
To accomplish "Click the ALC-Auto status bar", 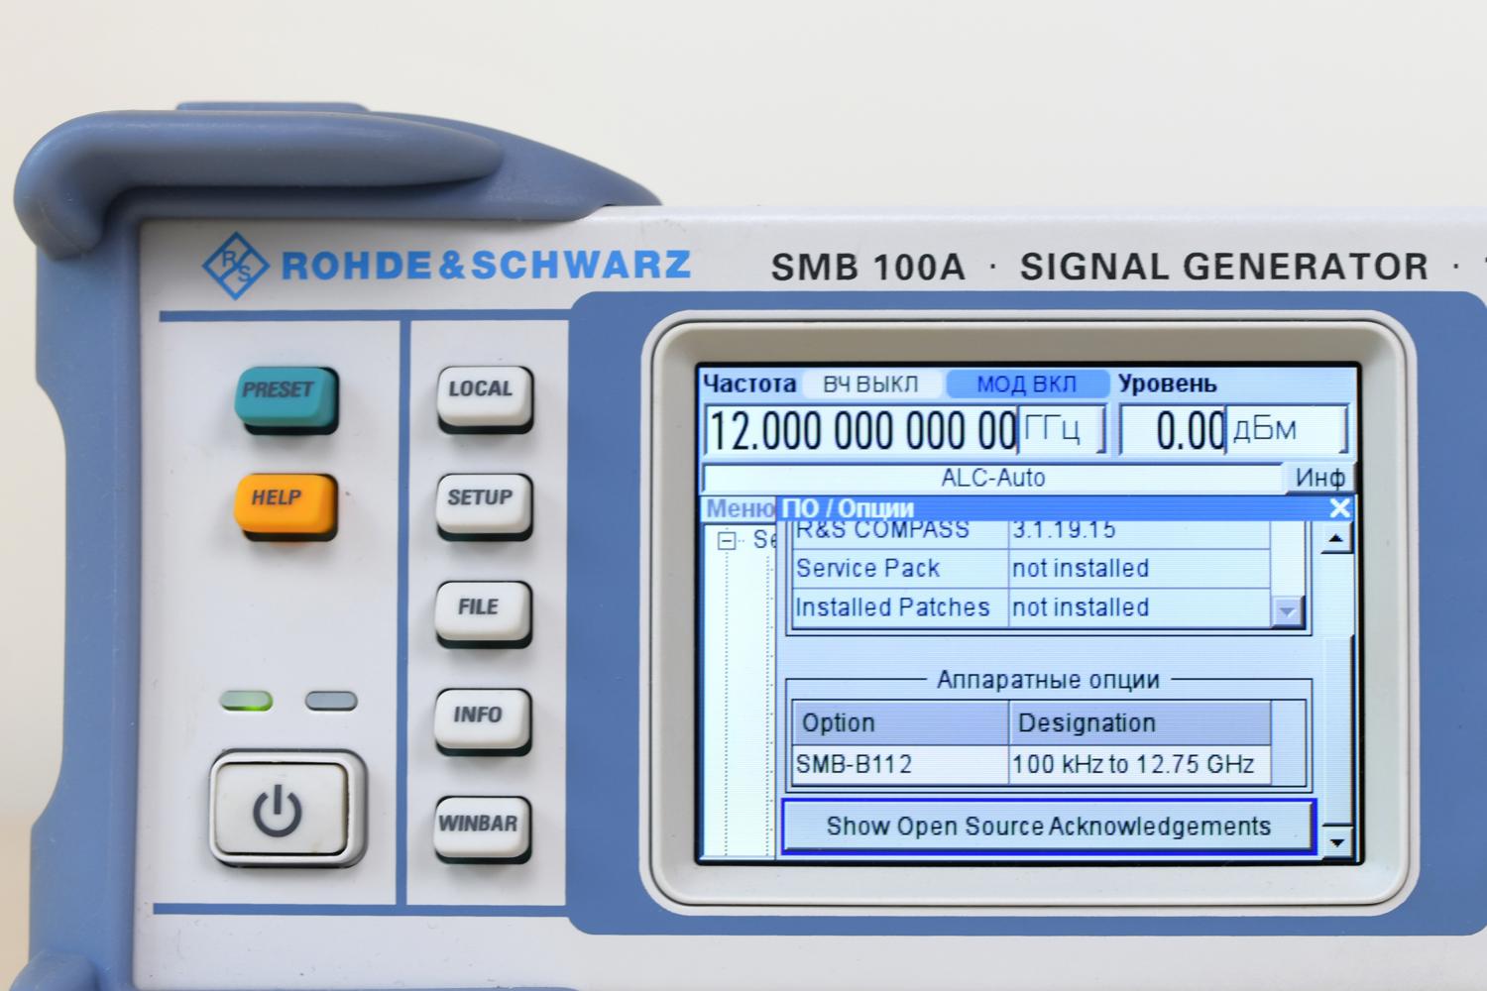I will tap(992, 478).
